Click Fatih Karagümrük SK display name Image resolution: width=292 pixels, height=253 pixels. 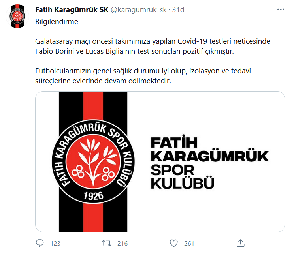pos(72,10)
